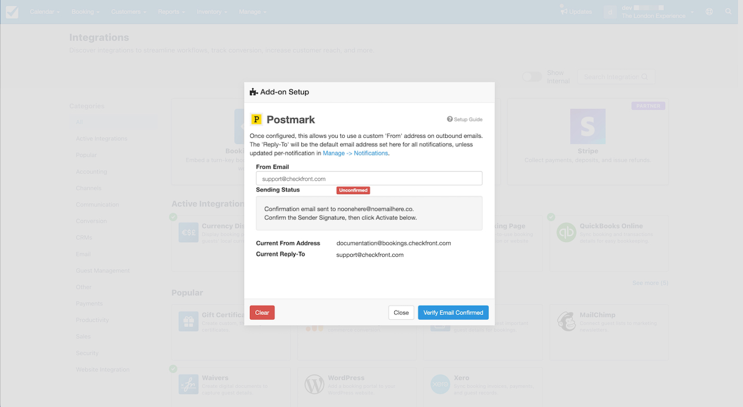Follow the Manage -> Notifications link
Viewport: 743px width, 407px height.
pyautogui.click(x=355, y=153)
